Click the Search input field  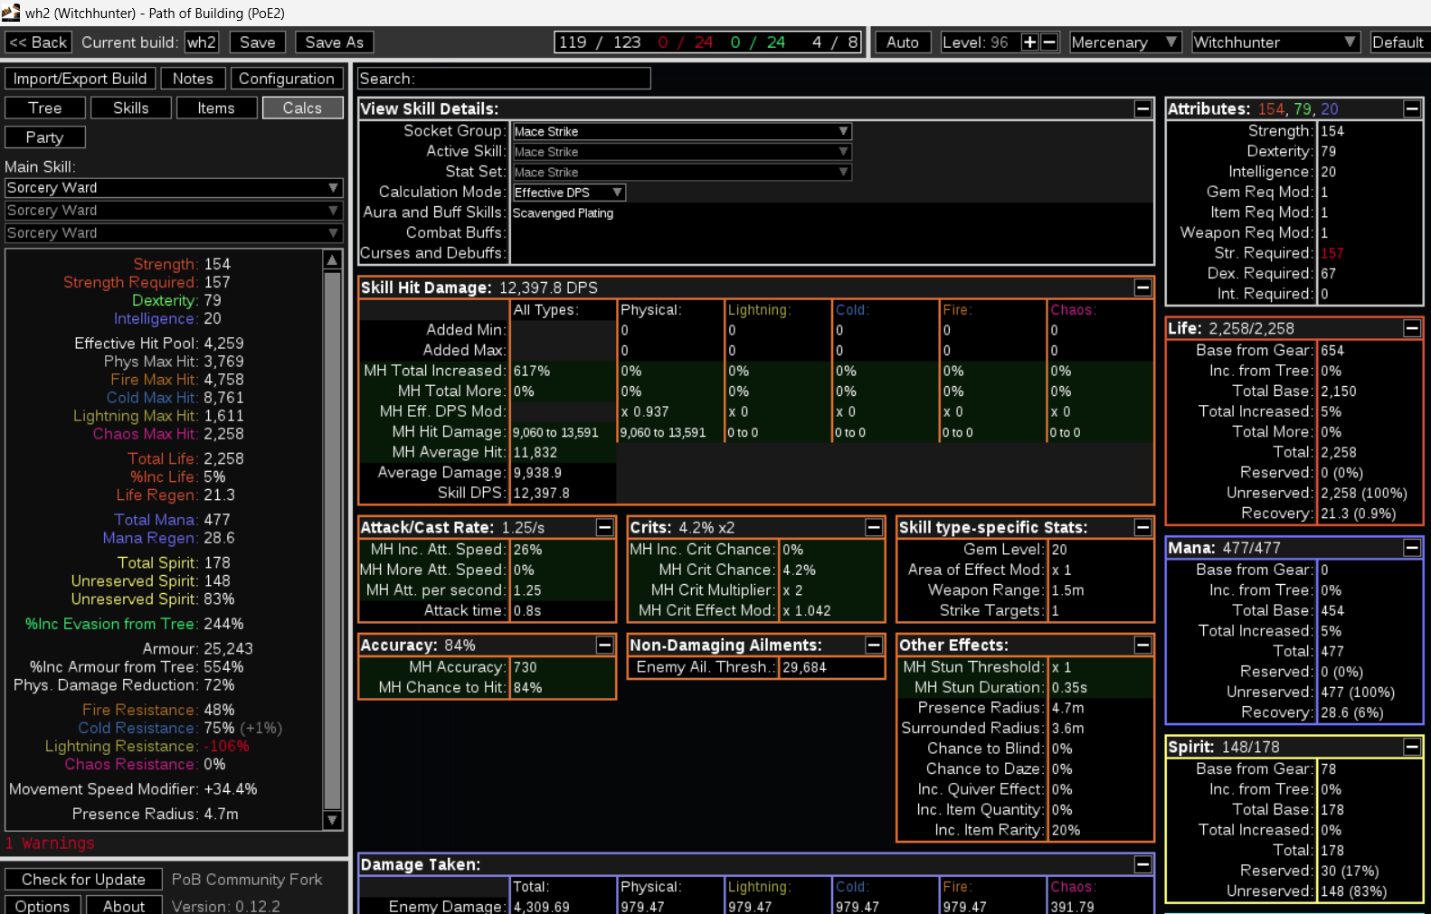[504, 79]
